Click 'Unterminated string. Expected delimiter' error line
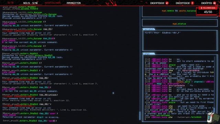Screen dimensions: 220x124 [x=45, y=110]
